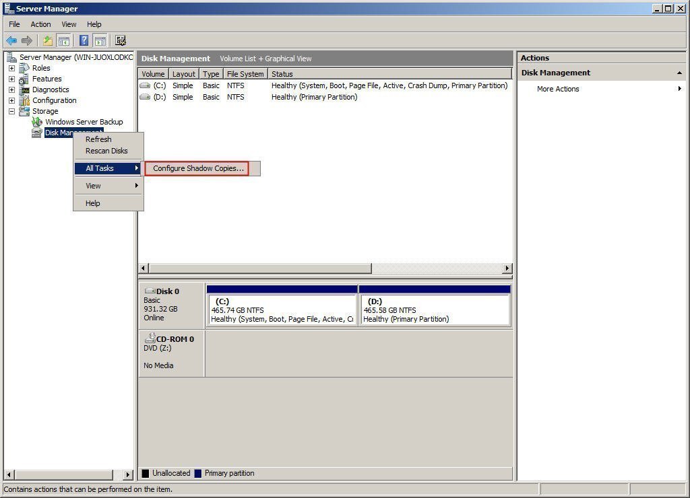Select the C: partition block in Disk 0
The width and height of the screenshot is (690, 498).
[282, 306]
